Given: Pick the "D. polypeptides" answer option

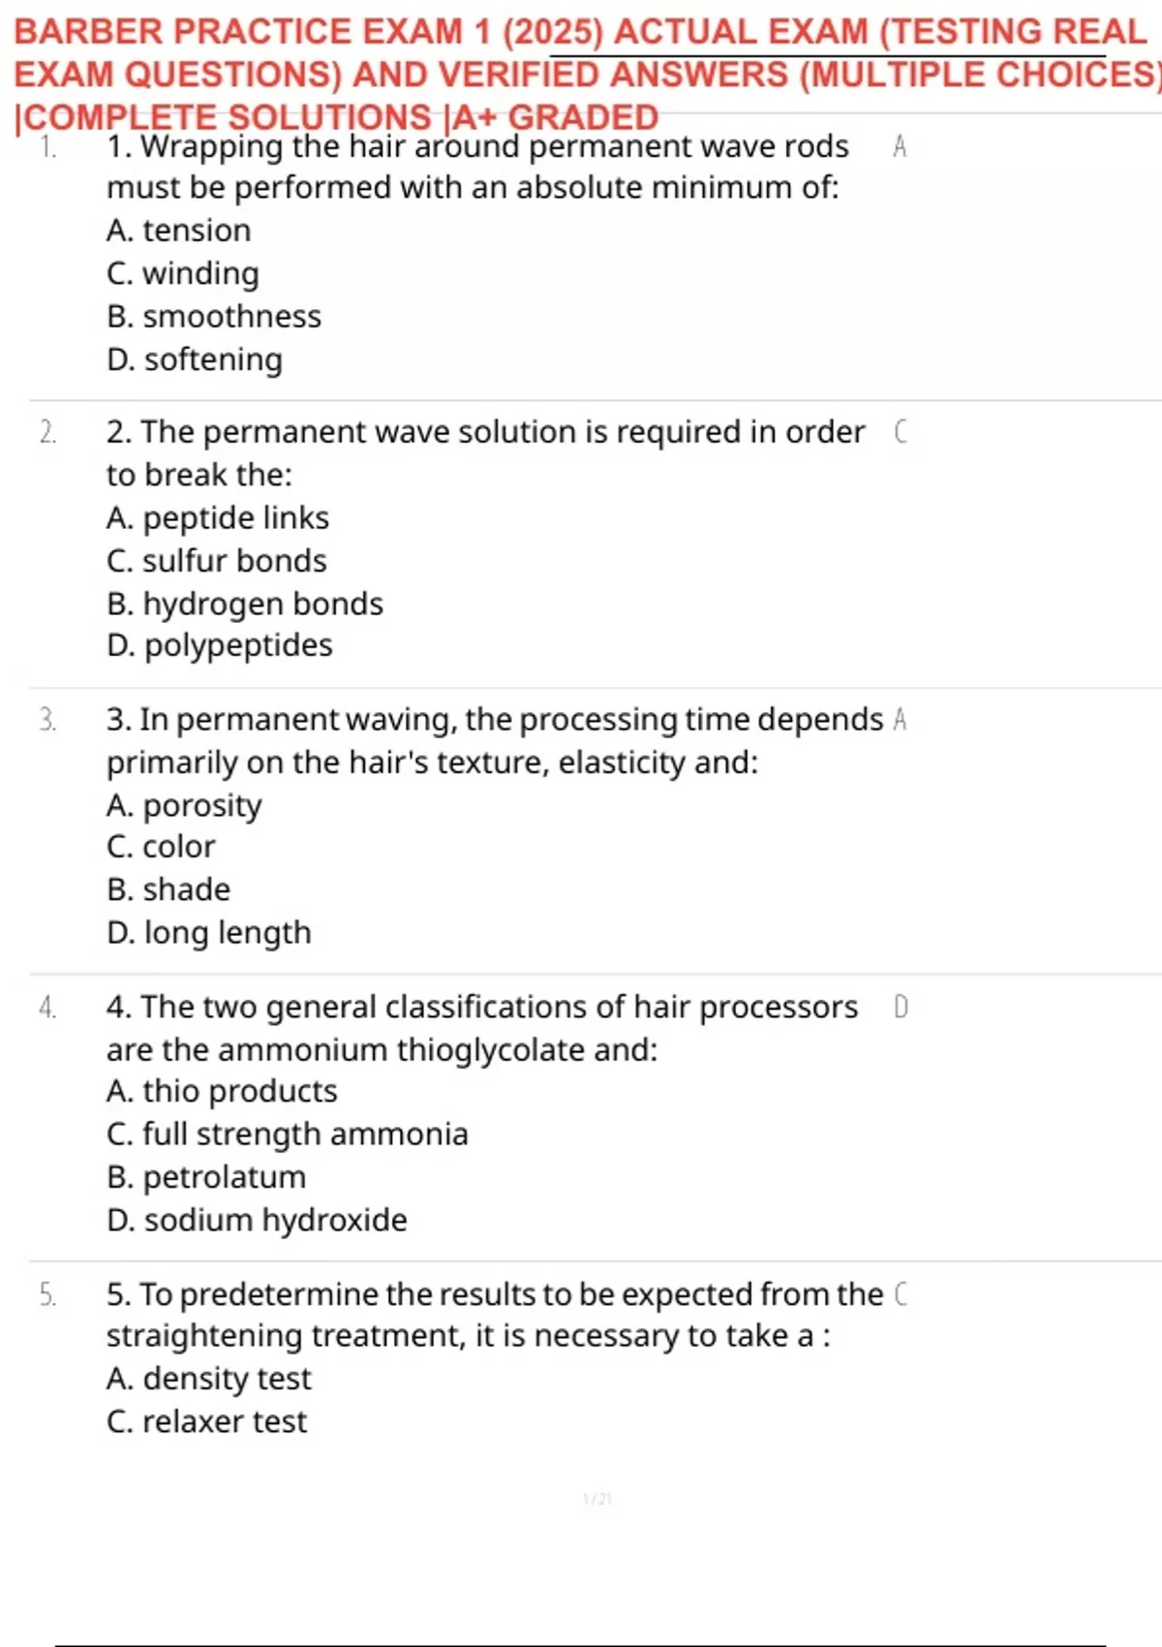Looking at the screenshot, I should (220, 645).
